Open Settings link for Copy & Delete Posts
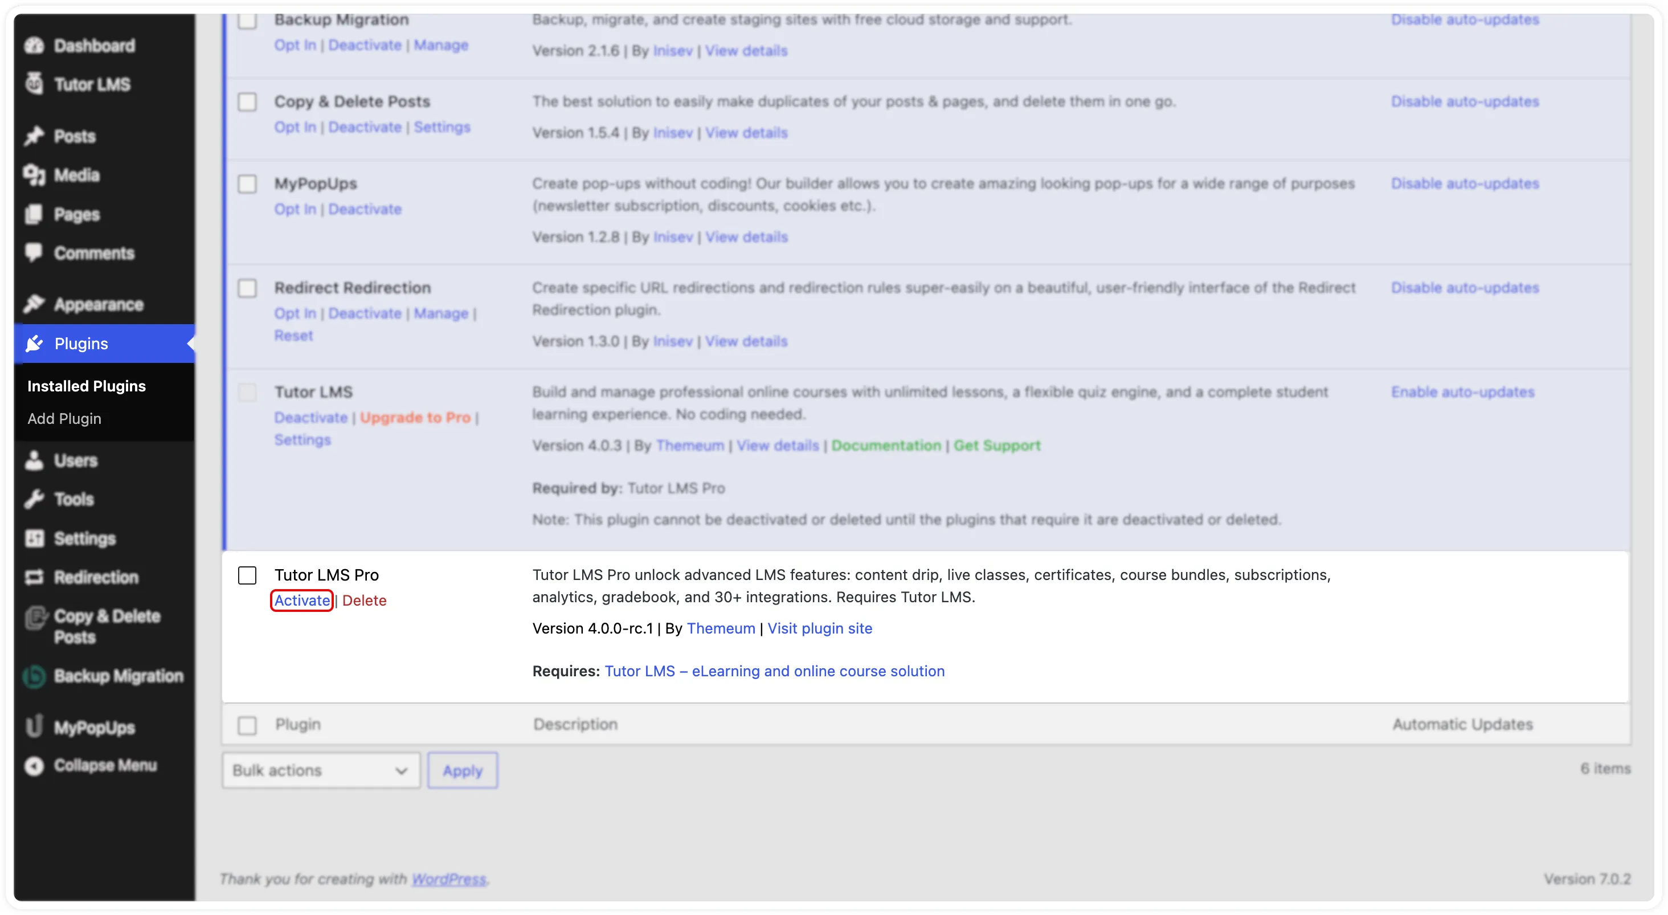1668x915 pixels. click(x=442, y=127)
